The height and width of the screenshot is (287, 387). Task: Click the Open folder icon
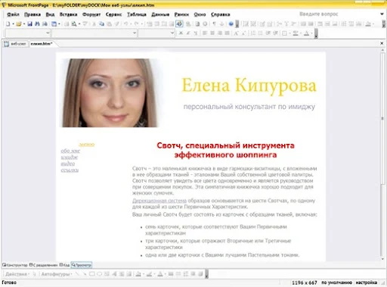19,24
